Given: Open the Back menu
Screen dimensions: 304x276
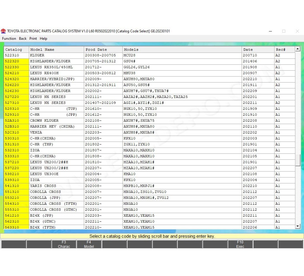Looking at the screenshot, I should [x=23, y=39].
